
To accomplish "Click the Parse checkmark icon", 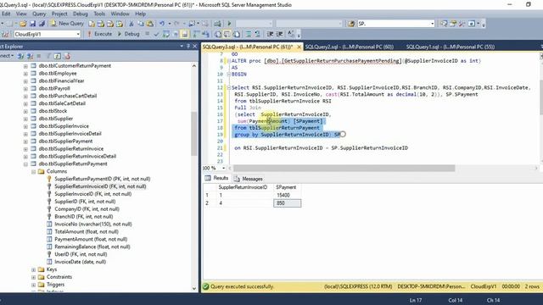I will [x=156, y=34].
